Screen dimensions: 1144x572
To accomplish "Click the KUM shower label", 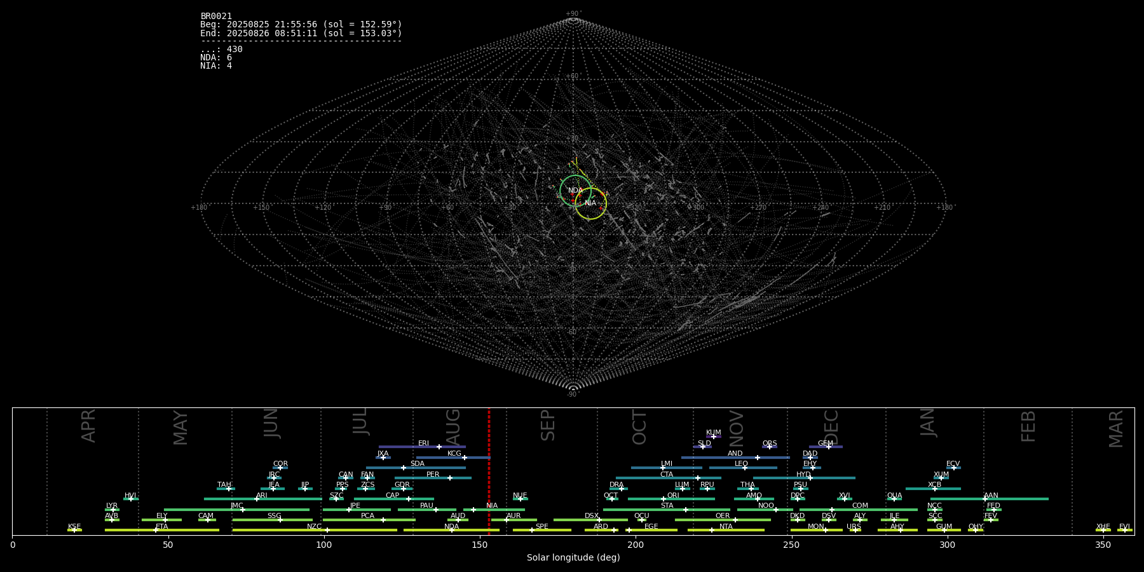I will click(714, 433).
